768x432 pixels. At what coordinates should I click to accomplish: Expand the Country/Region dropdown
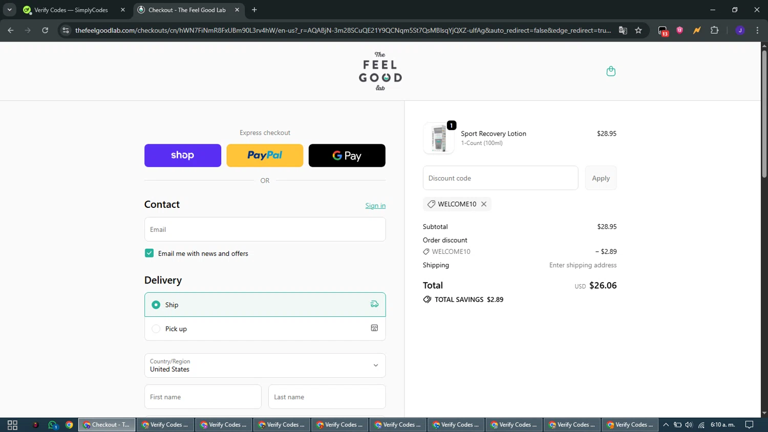(265, 365)
